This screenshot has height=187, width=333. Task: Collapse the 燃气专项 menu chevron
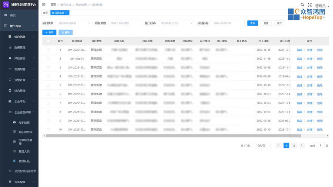(34, 26)
